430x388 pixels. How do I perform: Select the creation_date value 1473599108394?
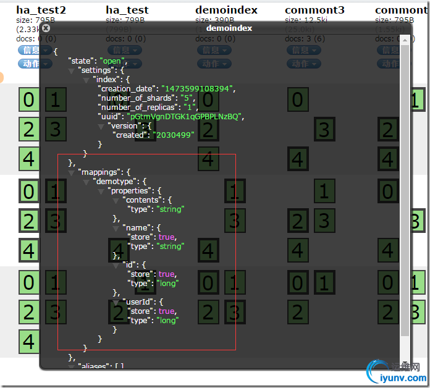tap(197, 88)
